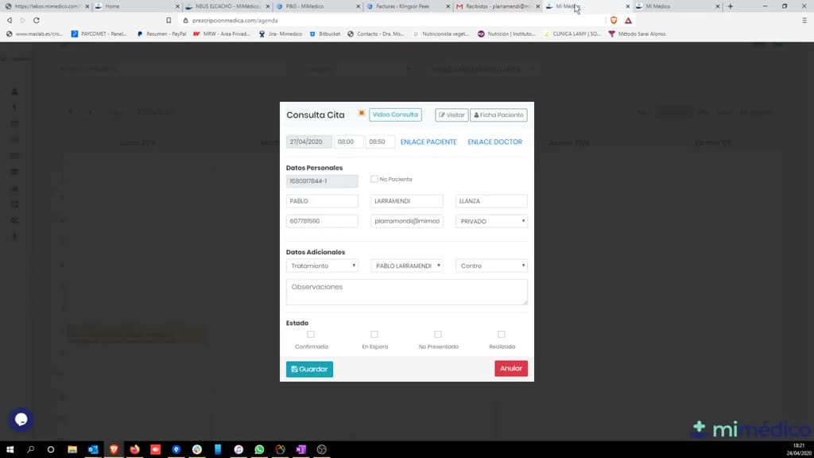Viewport: 814px width, 458px height.
Task: Switch to the Home browser tab
Action: tap(137, 6)
